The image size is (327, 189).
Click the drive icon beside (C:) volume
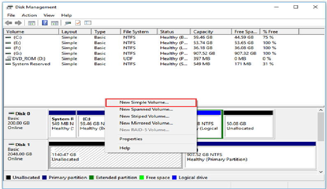click(8, 37)
